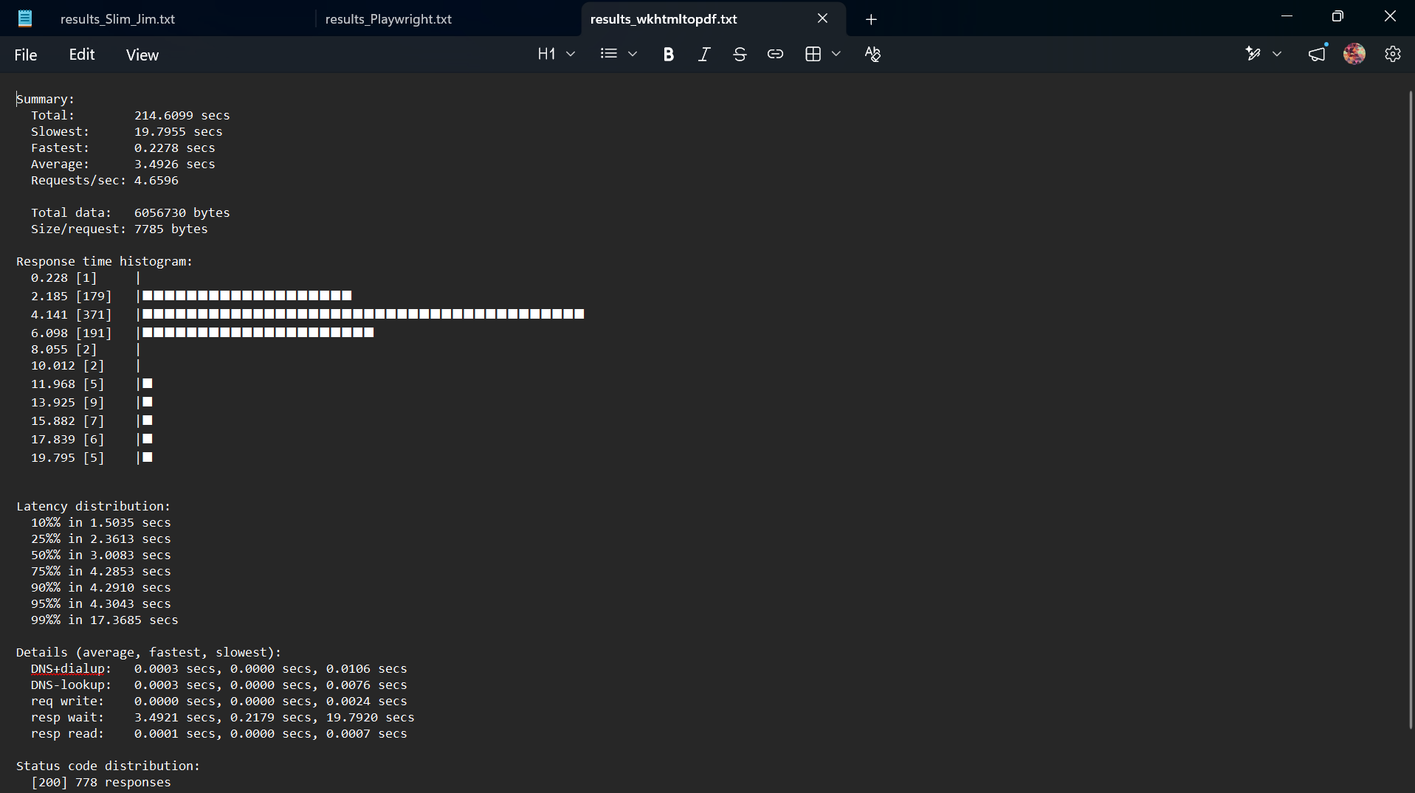Click the vertical scrollbar
1415x793 pixels.
click(1410, 409)
